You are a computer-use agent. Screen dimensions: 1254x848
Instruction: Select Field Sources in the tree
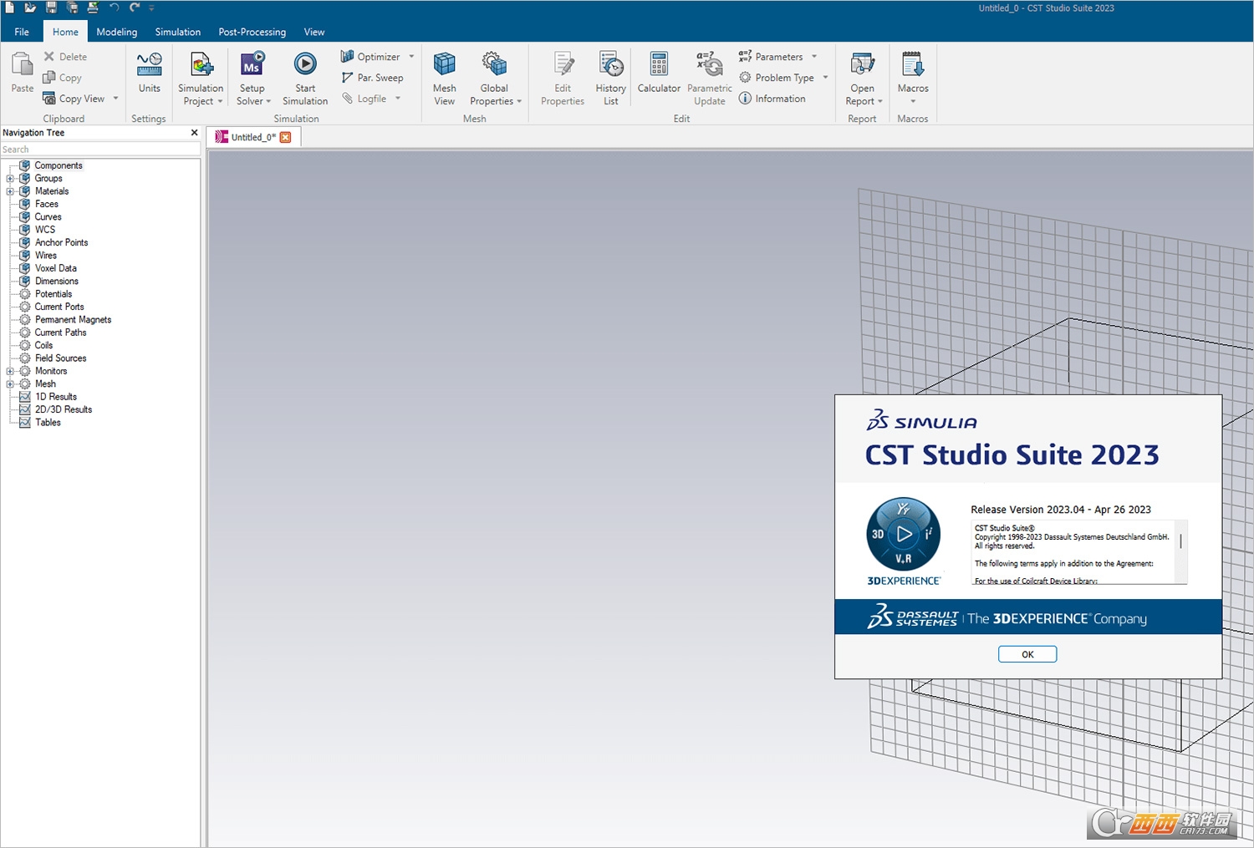[60, 358]
